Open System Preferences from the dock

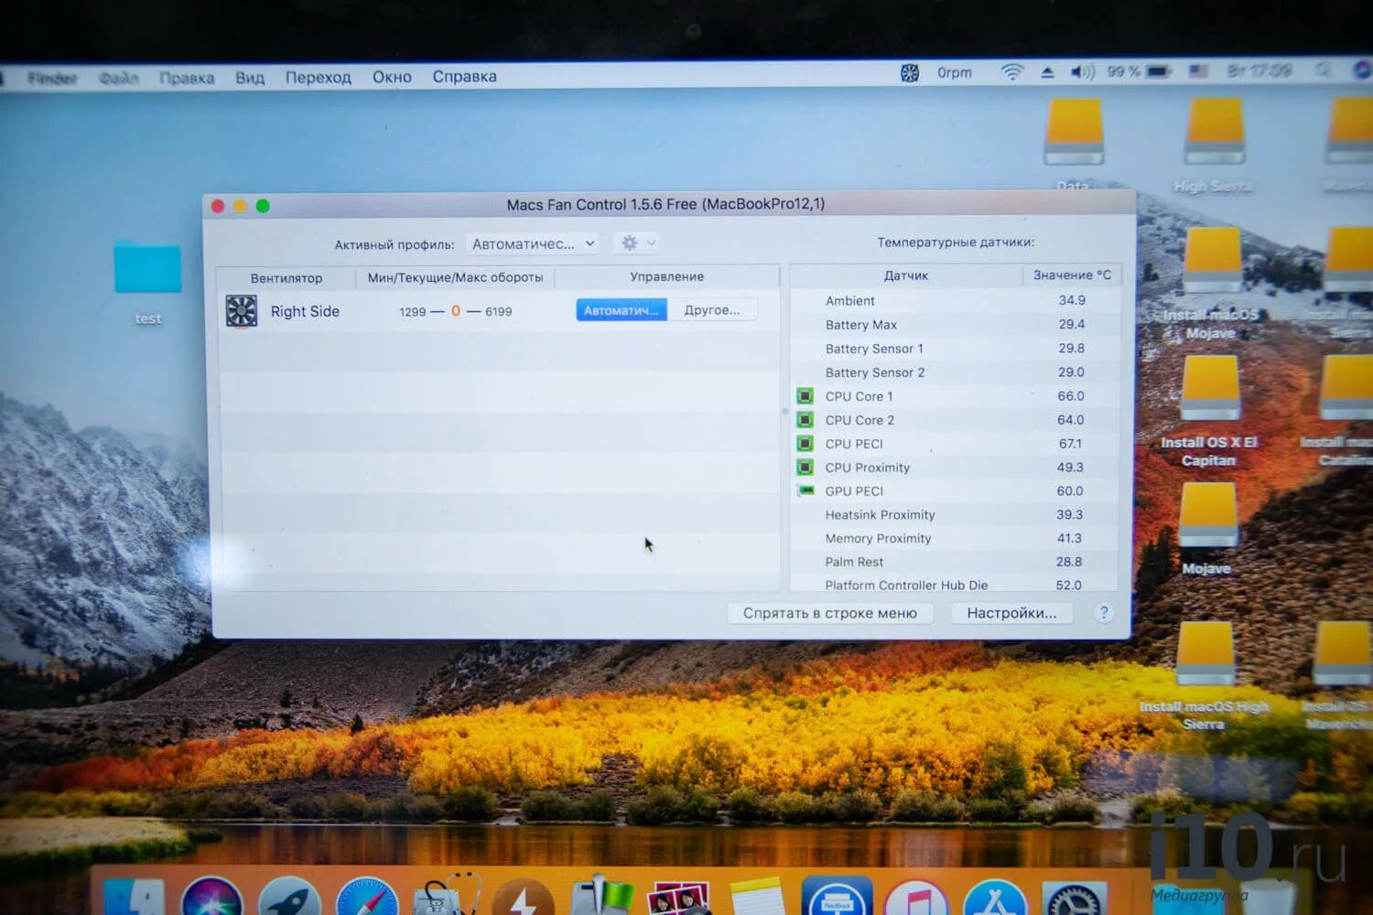(1074, 899)
